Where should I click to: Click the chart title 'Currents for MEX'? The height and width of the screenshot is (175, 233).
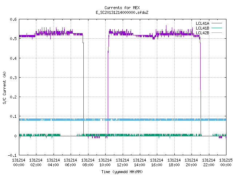pos(122,8)
